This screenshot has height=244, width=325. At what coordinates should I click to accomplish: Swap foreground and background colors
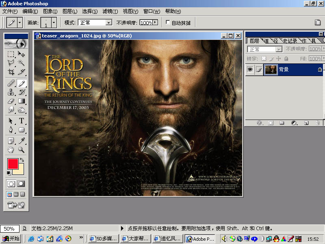(x=22, y=160)
